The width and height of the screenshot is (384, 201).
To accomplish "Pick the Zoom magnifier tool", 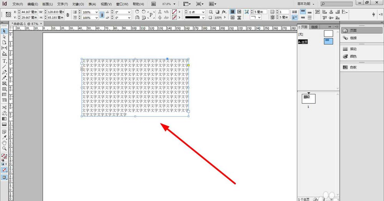I will 5,148.
